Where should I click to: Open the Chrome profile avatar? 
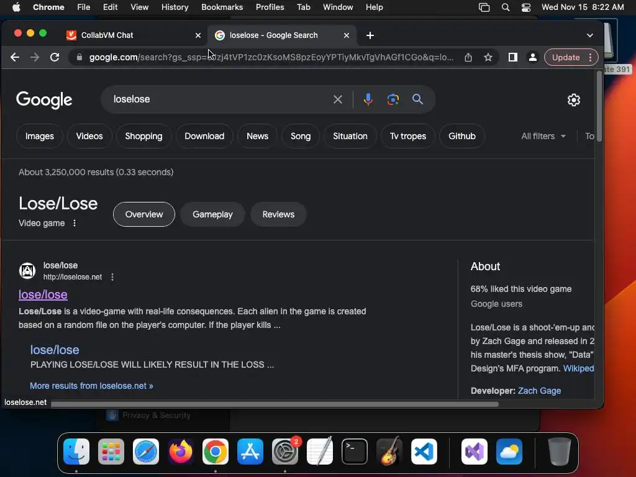coord(532,57)
